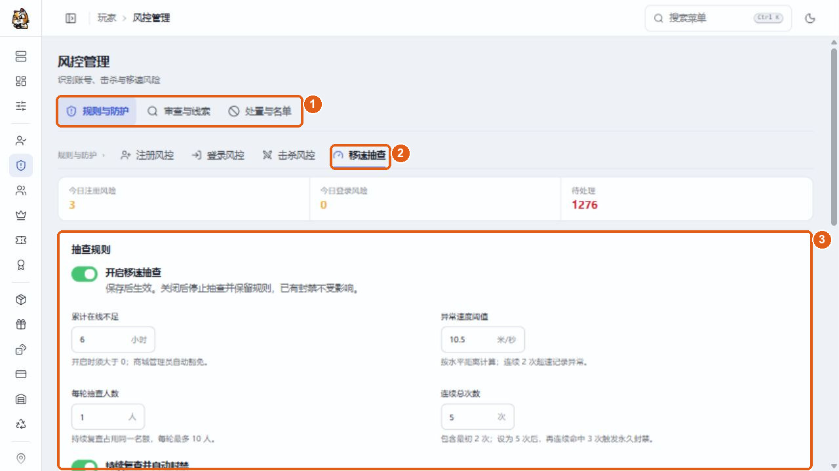839x471 pixels.
Task: Open the warehouse icon in the sidebar
Action: coord(21,399)
